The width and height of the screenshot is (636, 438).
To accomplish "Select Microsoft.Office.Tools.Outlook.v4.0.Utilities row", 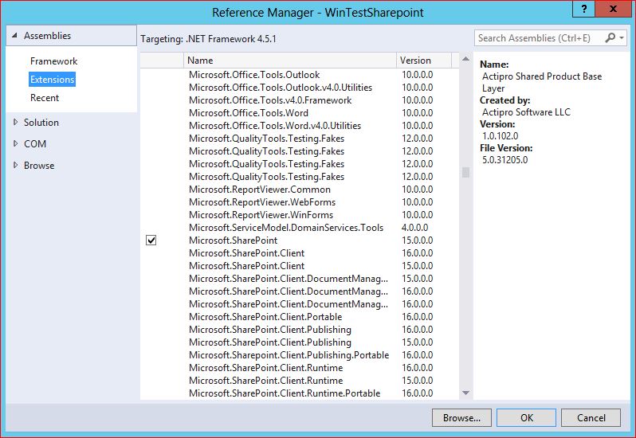I will point(300,88).
